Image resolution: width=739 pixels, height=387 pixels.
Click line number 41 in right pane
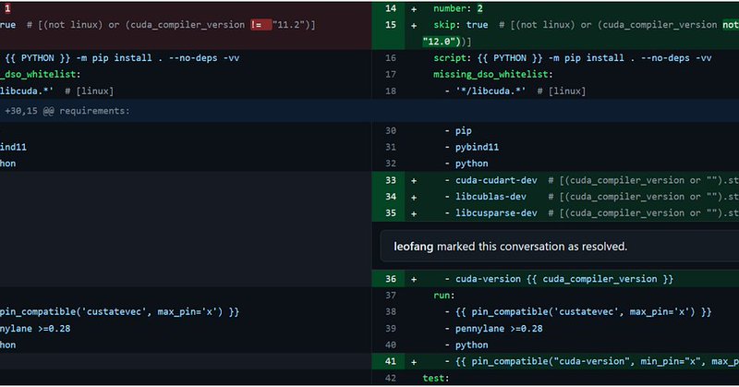tap(391, 361)
